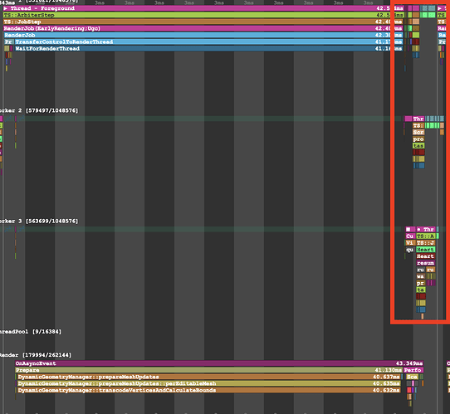Click the Worker 2 thread label
Viewport: 450px width, 414px height.
(x=38, y=110)
